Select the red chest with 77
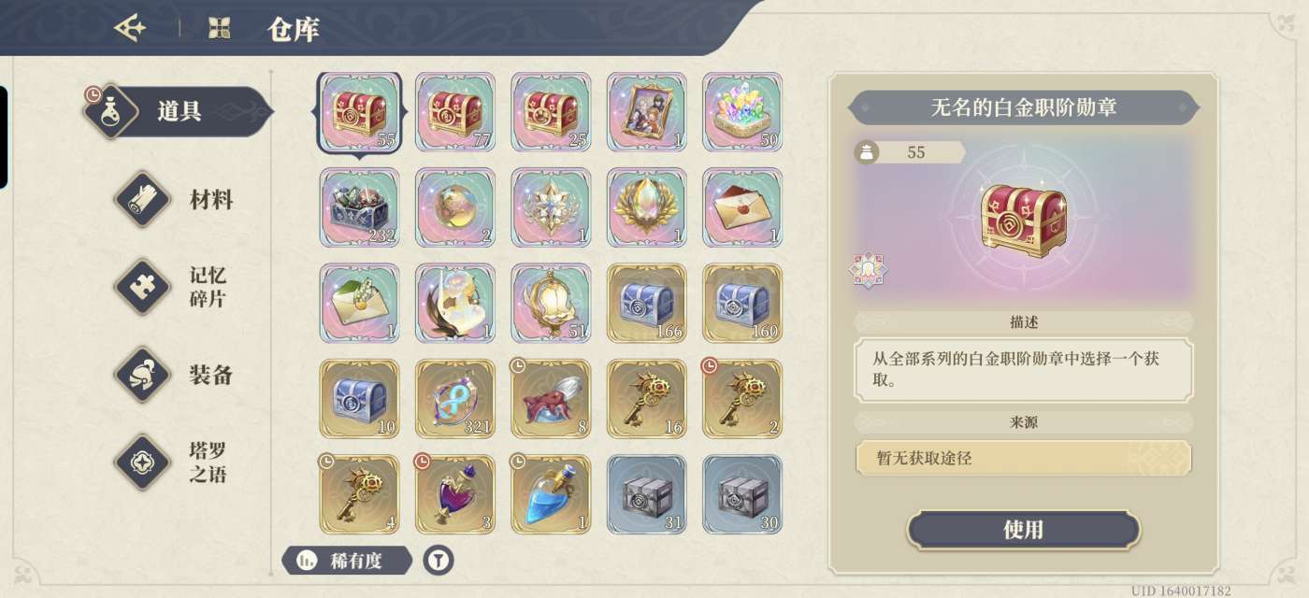Screen dimensions: 1309x598 coord(455,112)
